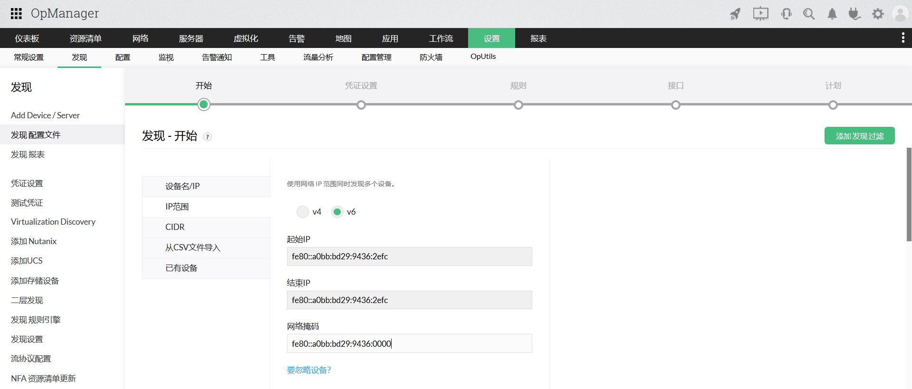Switch to the 常规设置 tab
This screenshot has height=389, width=912.
(x=29, y=57)
